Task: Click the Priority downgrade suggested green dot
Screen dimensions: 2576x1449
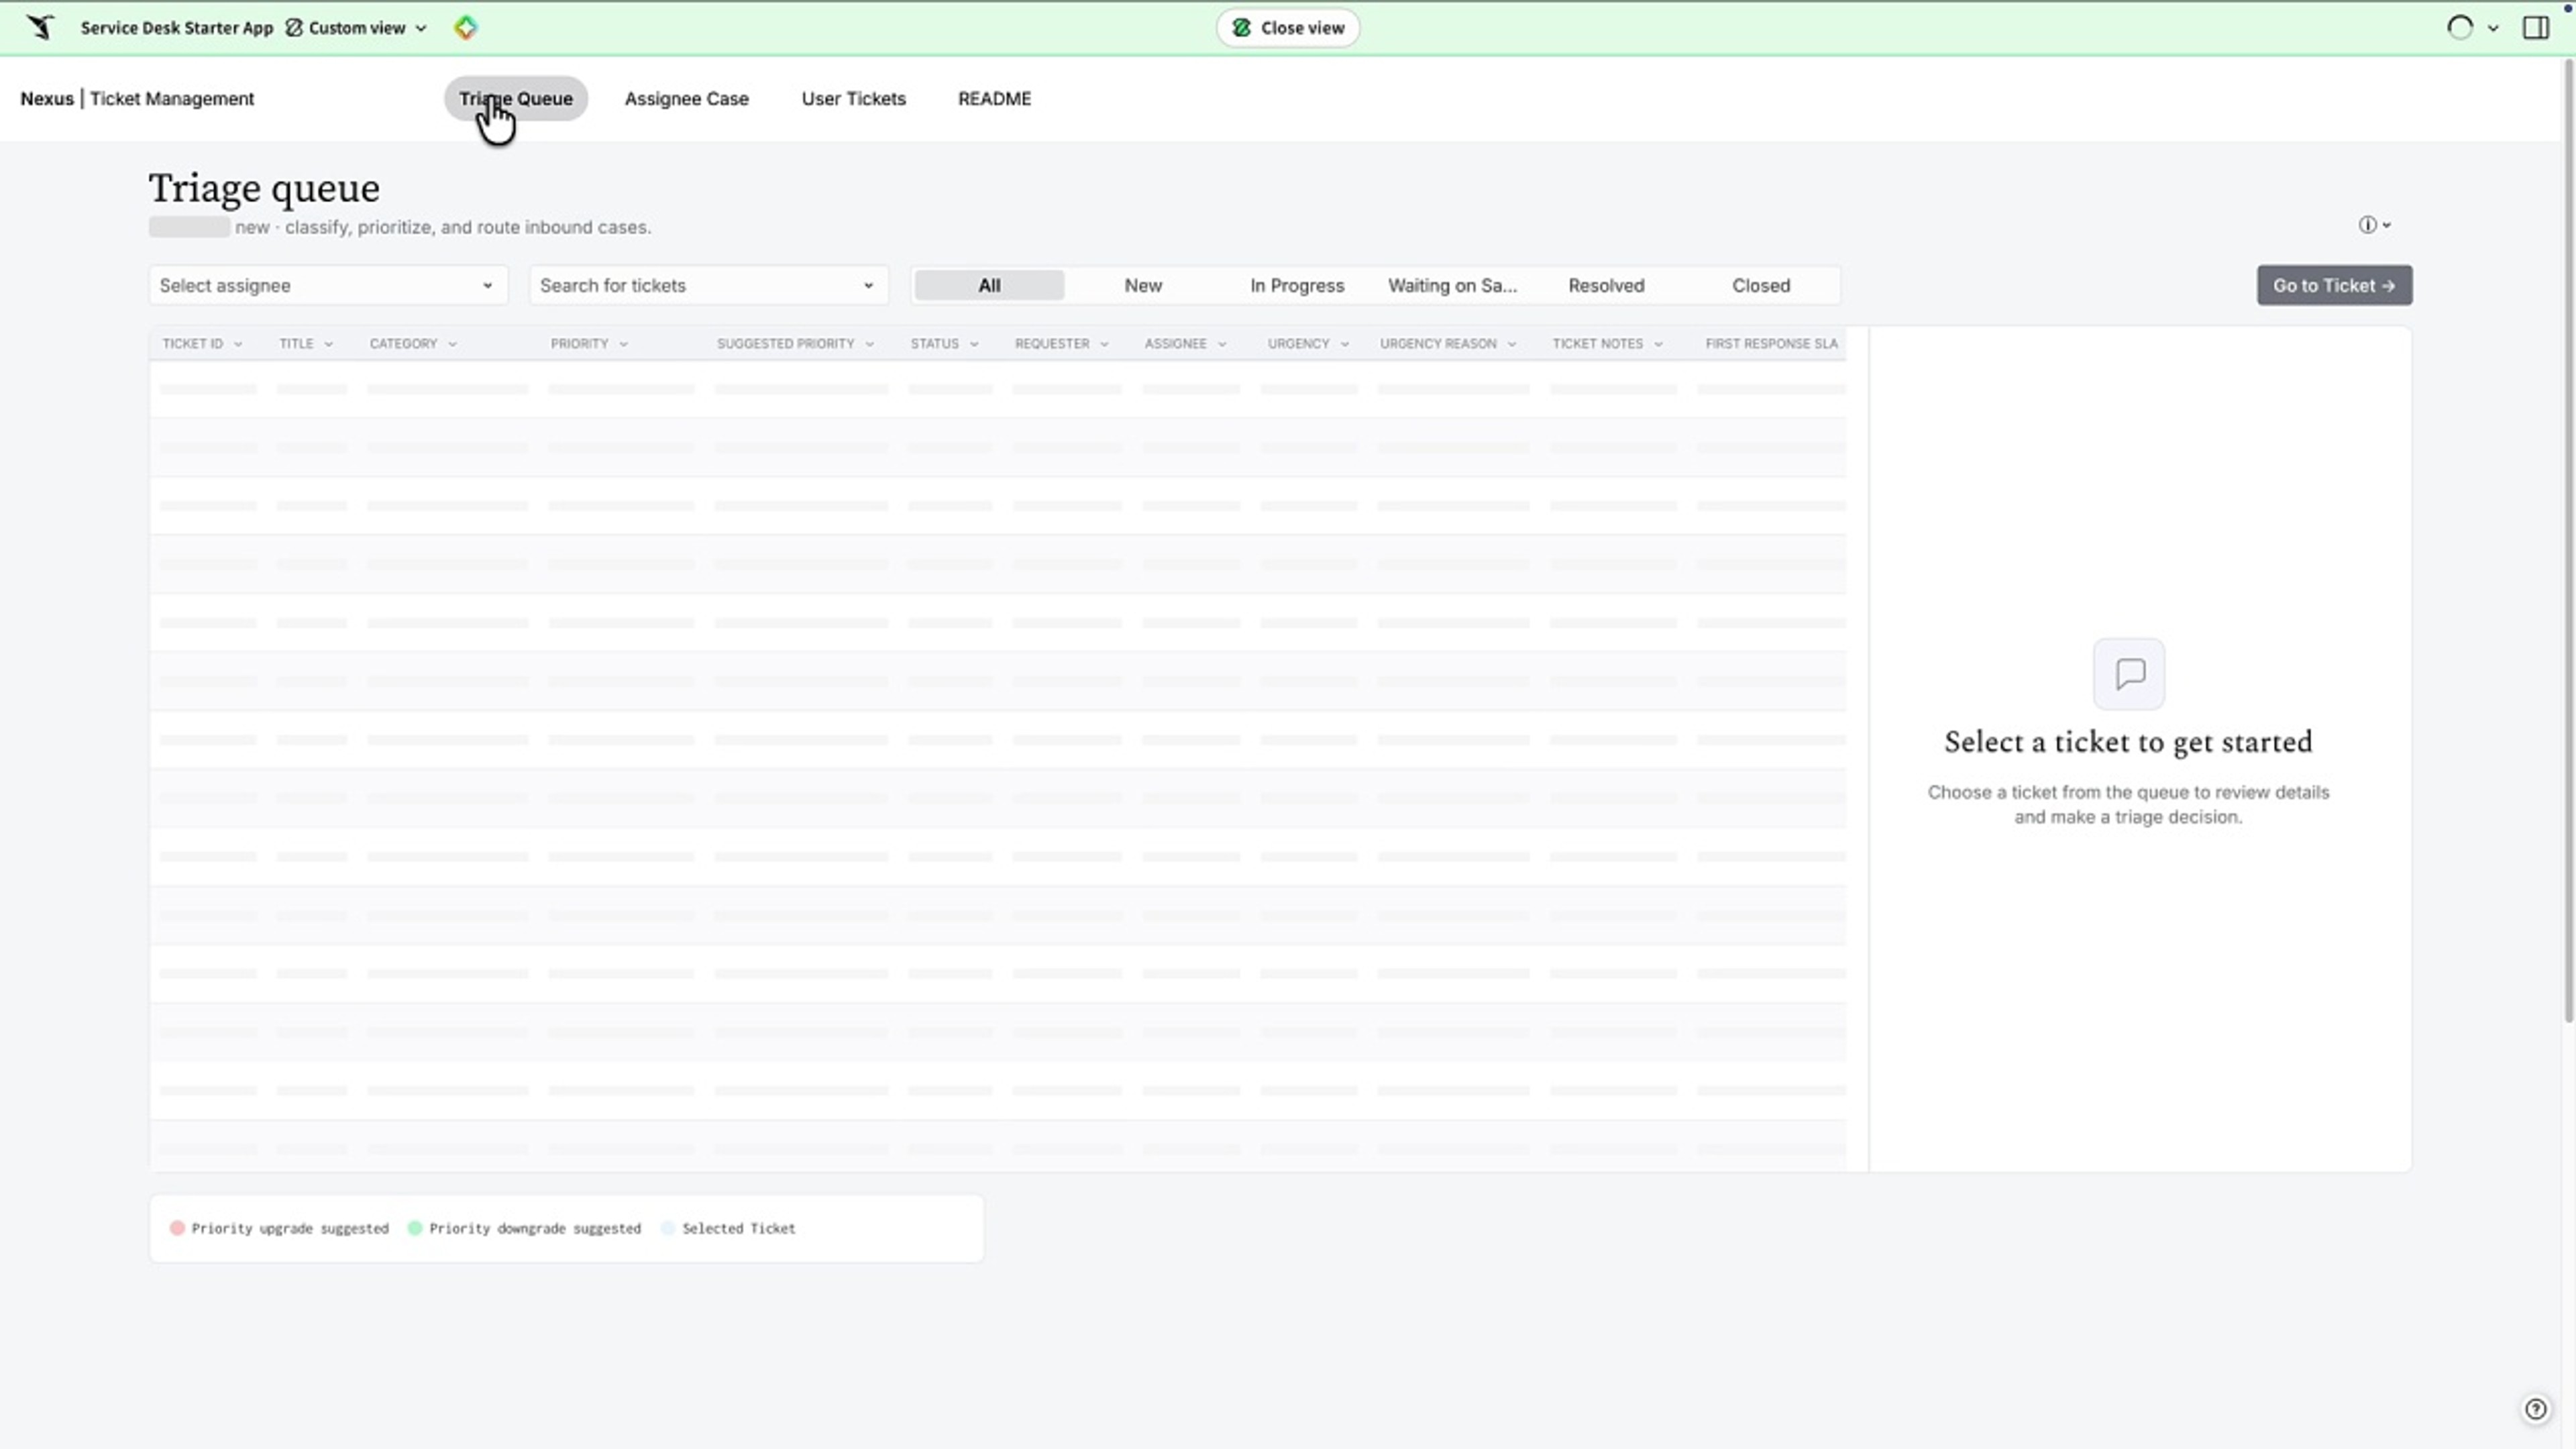Action: click(x=415, y=1228)
